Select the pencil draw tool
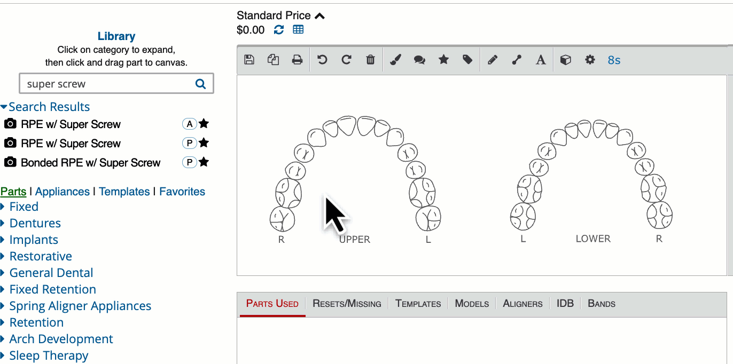Viewport: 733px width, 364px height. 492,60
